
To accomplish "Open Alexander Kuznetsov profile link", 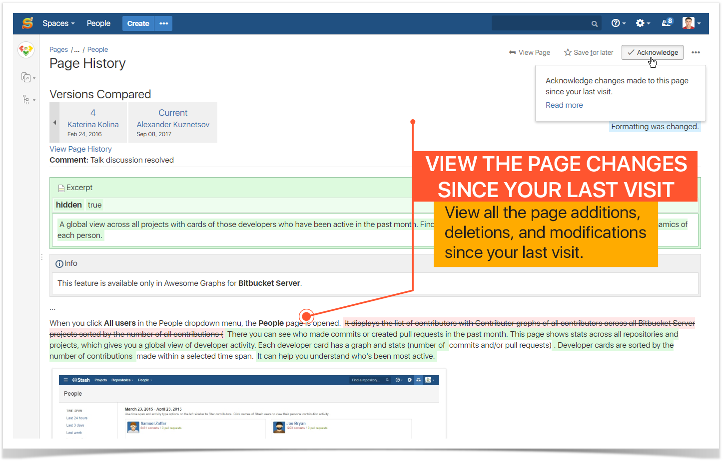I will [x=173, y=125].
